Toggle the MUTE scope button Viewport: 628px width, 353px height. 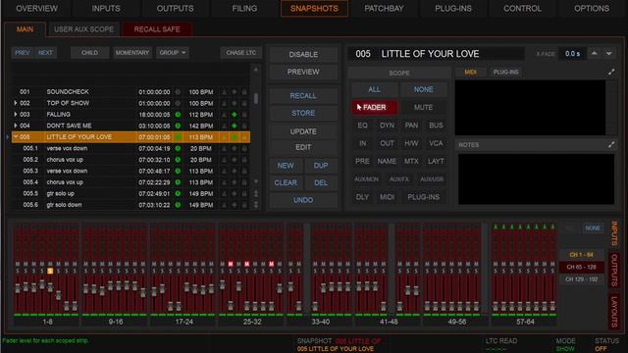pyautogui.click(x=423, y=107)
